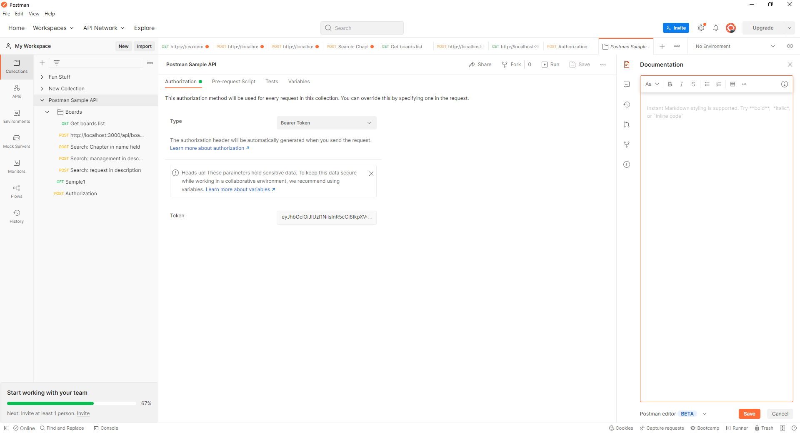The width and height of the screenshot is (800, 433).
Task: Open the View menu
Action: [34, 14]
